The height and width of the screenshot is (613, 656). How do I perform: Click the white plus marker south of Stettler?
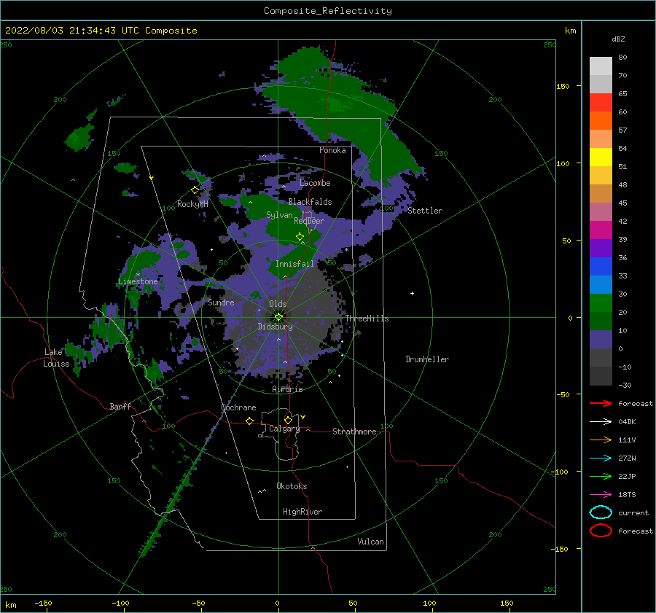412,293
